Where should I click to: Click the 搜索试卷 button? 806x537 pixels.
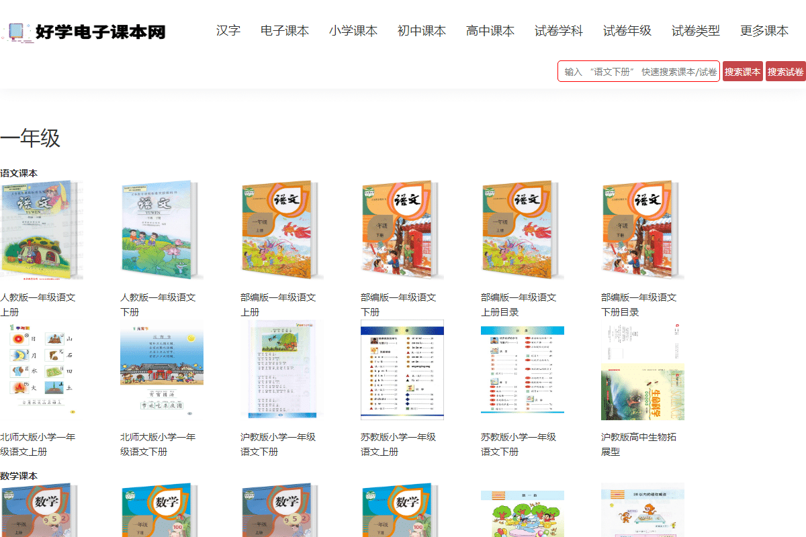point(786,71)
